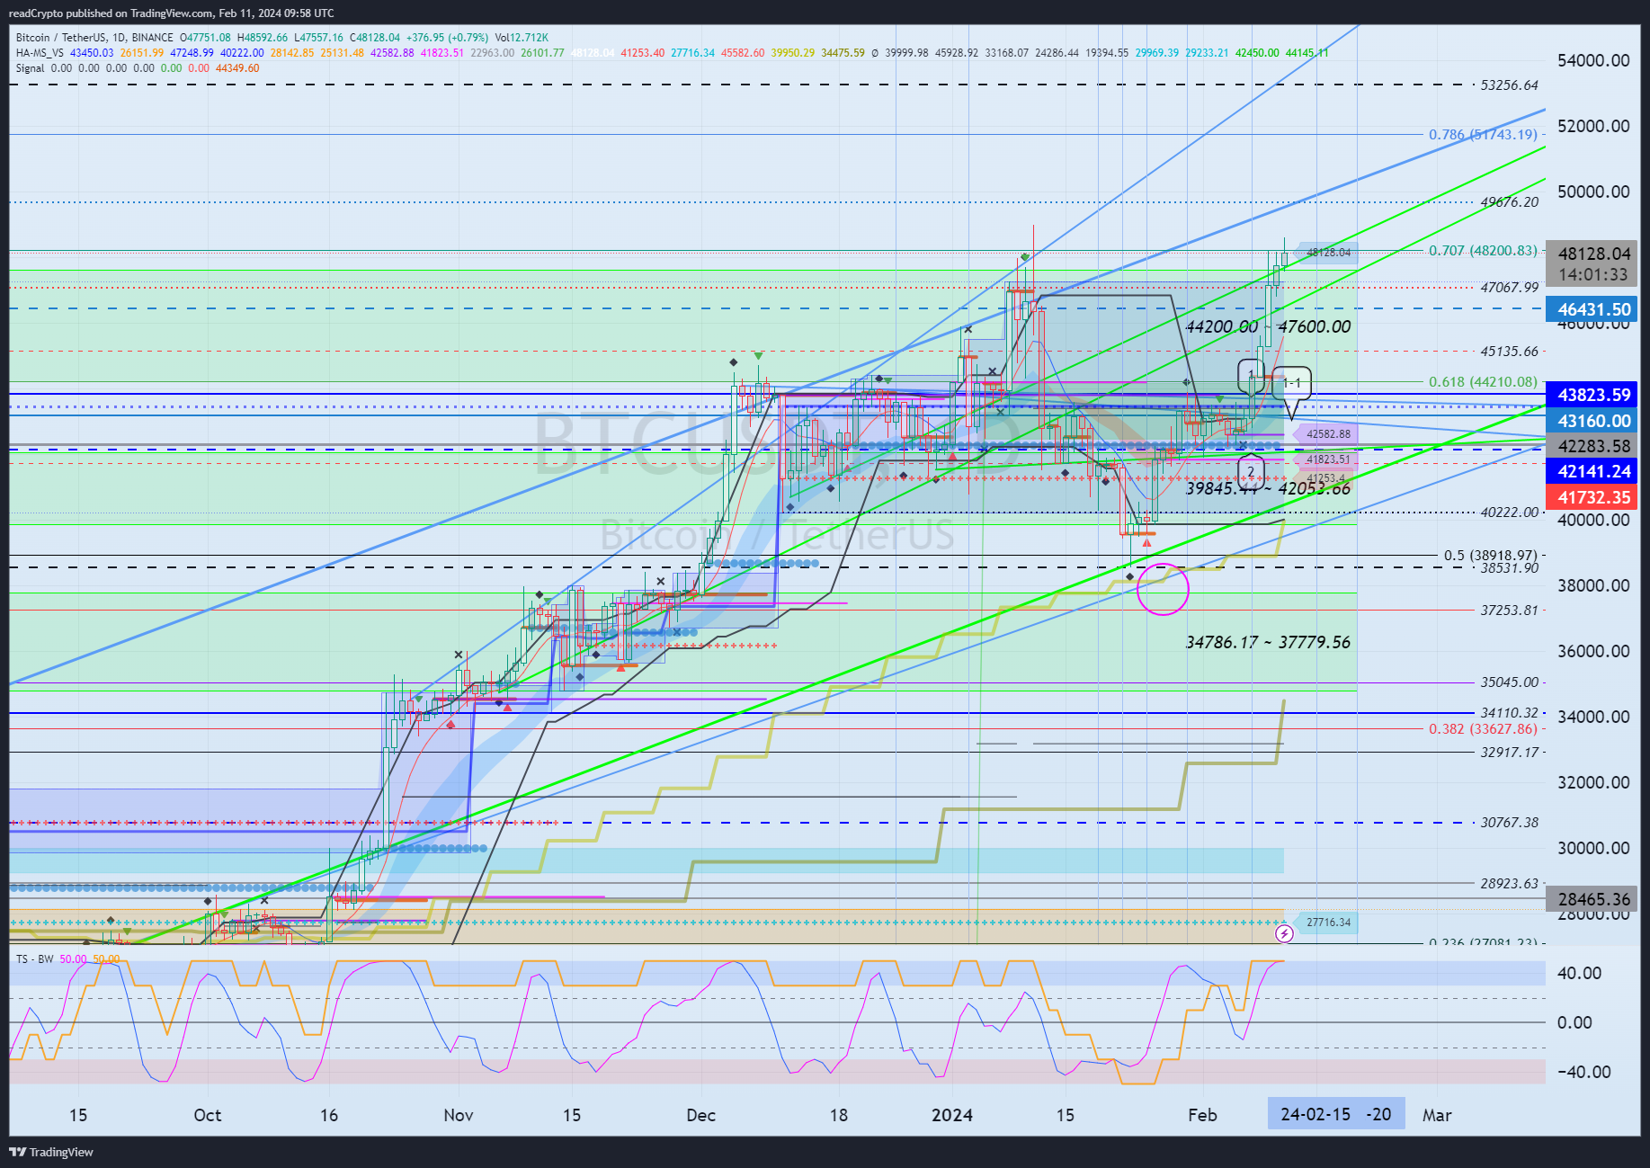Click the red 41732.35 price axis label
Screen dimensions: 1650x1168
[1592, 497]
